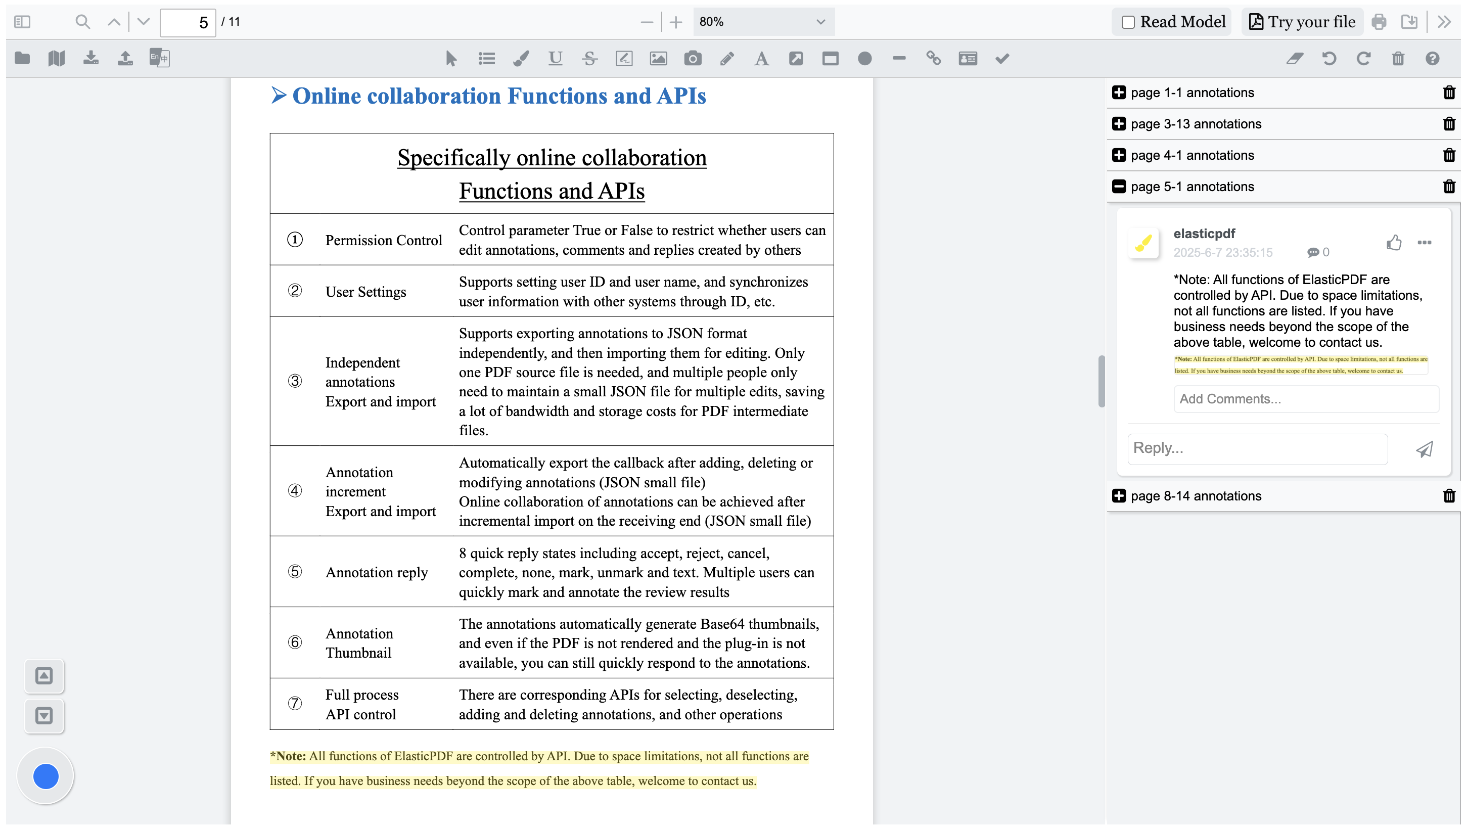The image size is (1466, 828).
Task: Select the Text annotation tool
Action: (x=761, y=58)
